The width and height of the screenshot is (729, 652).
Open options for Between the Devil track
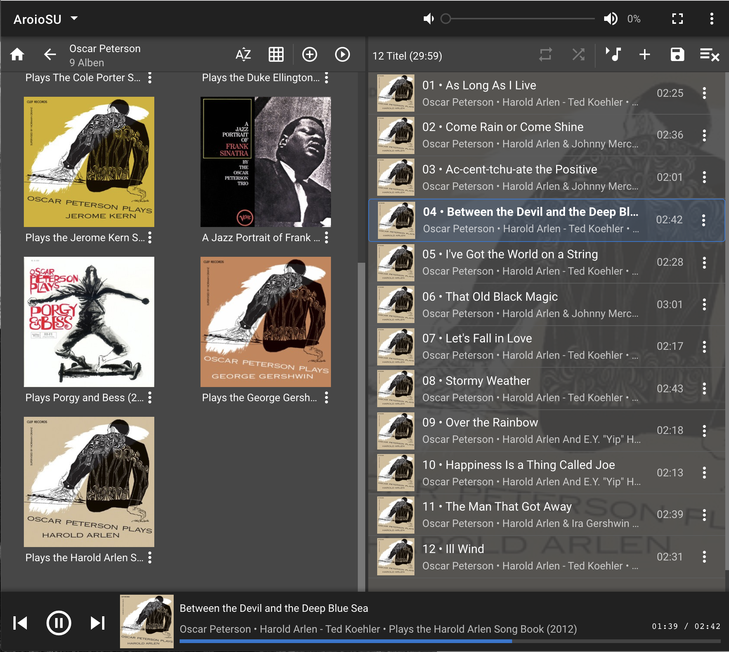[703, 220]
